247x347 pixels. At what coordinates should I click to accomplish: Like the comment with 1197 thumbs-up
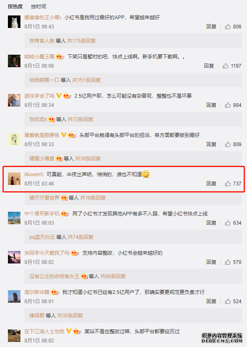point(225,66)
